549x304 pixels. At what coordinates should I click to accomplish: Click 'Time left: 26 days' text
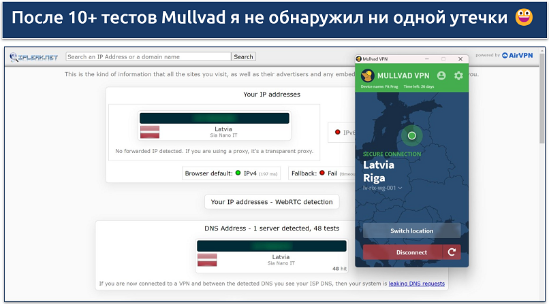point(419,86)
